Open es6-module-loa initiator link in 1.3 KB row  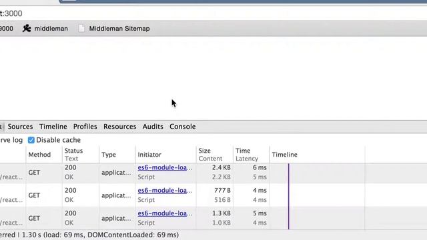click(x=165, y=213)
